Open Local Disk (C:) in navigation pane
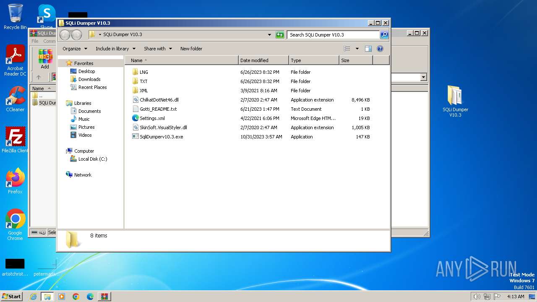 coord(92,159)
